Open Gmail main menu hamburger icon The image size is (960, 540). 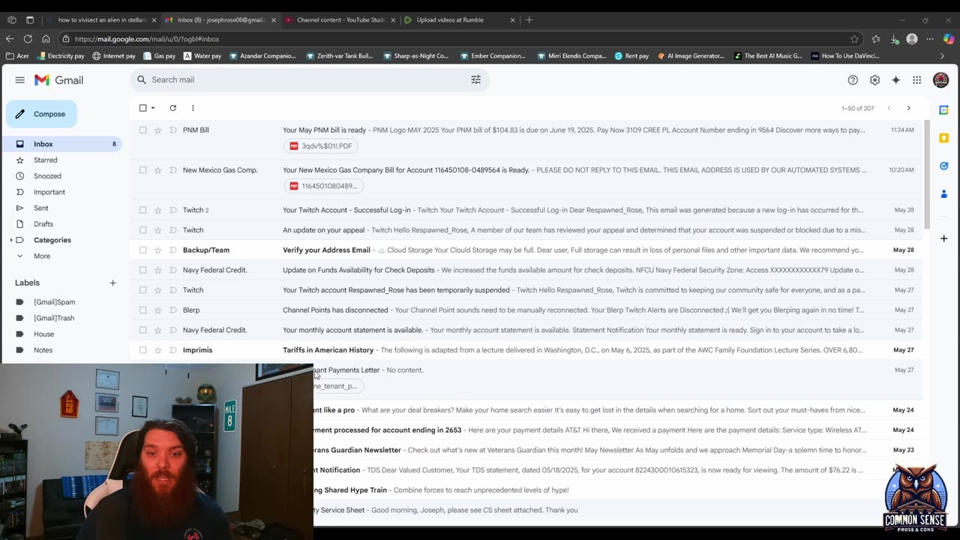(20, 80)
